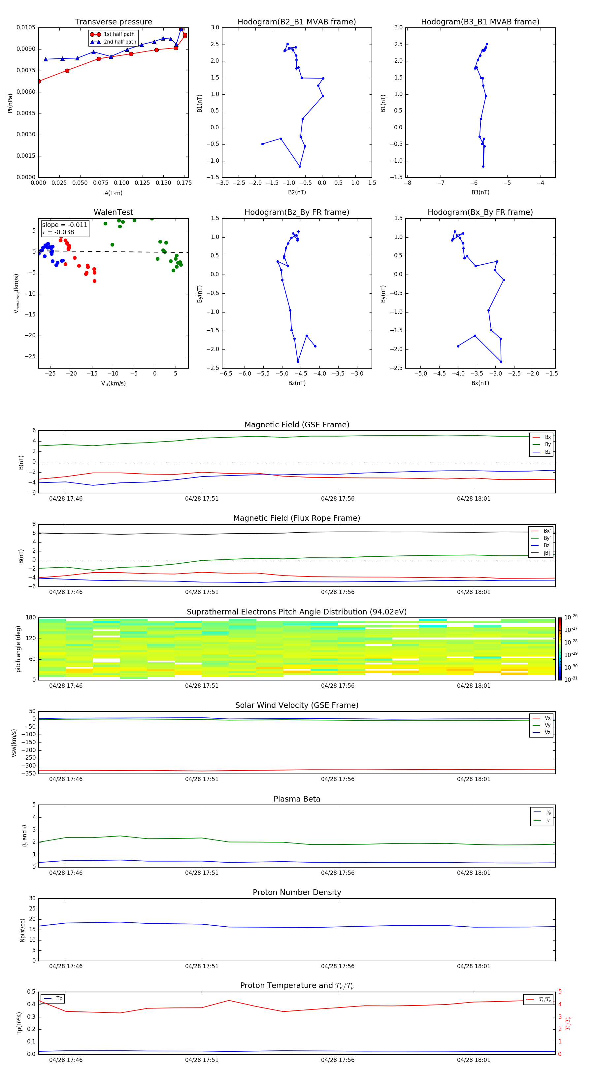Click the 'Hodogram(B3_B1 MVAB frame)' title

480,22
